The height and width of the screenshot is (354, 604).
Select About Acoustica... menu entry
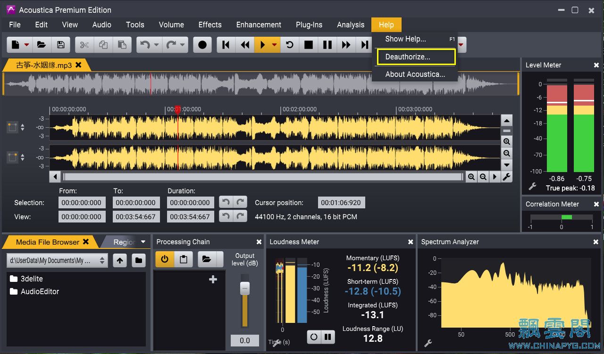pos(415,74)
